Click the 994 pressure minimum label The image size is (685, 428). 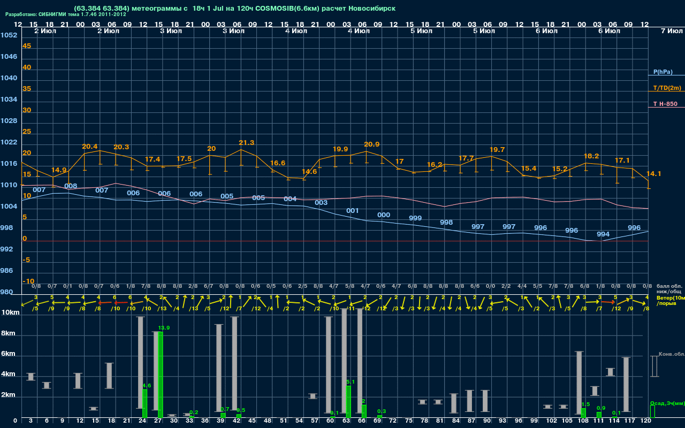coord(603,234)
